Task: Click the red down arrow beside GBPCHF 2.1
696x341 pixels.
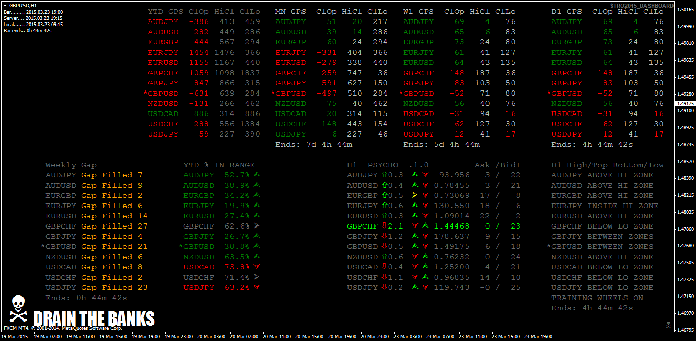Action: [x=384, y=226]
